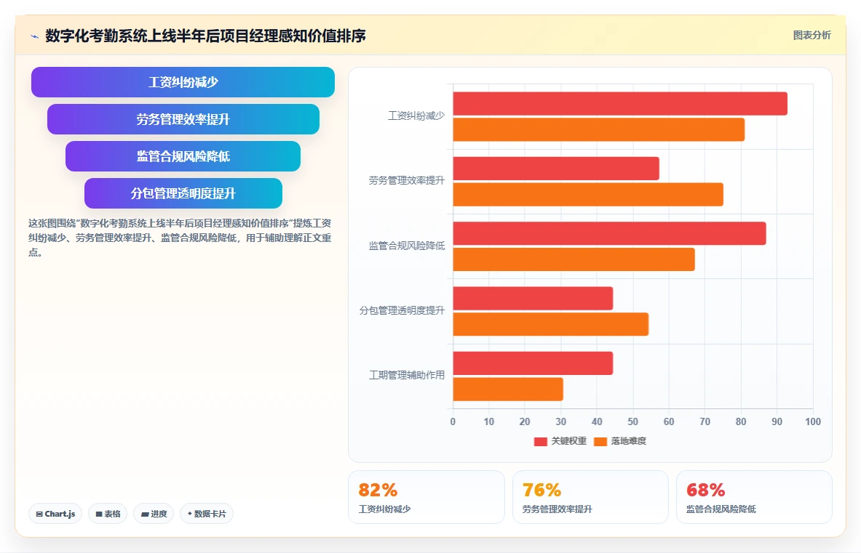Image resolution: width=861 pixels, height=553 pixels.
Task: Click the description paragraph starting with 这张图围绕
Action: [180, 238]
